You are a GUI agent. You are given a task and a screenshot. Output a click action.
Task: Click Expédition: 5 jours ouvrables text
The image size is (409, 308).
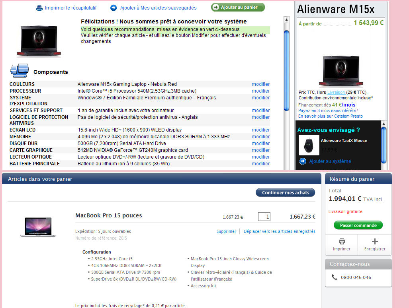click(103, 231)
